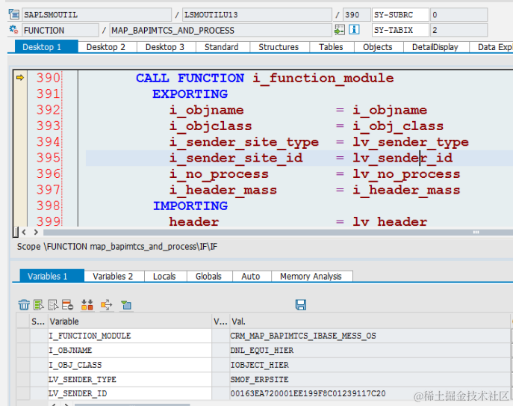
Task: Click line number 395 in the gutter
Action: [48, 158]
